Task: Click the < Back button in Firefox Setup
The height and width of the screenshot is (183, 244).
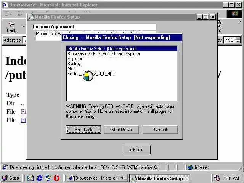Action: (136, 150)
